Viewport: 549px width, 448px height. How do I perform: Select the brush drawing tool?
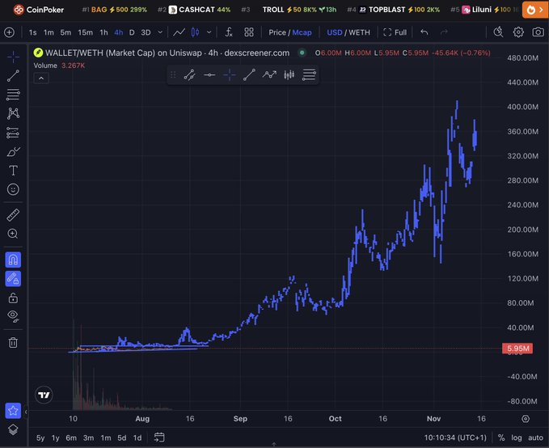tap(13, 152)
